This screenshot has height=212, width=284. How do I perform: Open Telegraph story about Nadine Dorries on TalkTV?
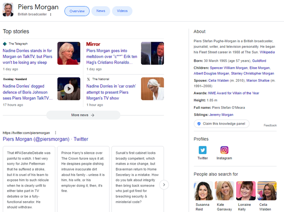click(27, 56)
